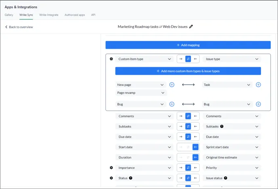This screenshot has height=189, width=278.
Task: Select left arrow sync for Duration
Action: pos(196,157)
